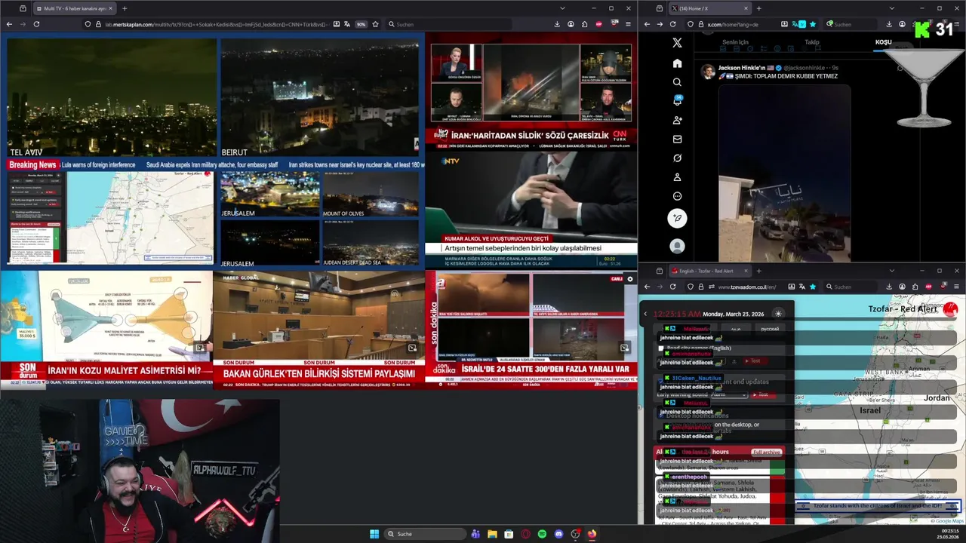
Task: Toggle Read city names (English) checkbox
Action: coord(661,348)
